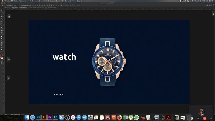Toggle Quick Mask mode icon
This screenshot has width=215, height=121.
[x=2, y=61]
